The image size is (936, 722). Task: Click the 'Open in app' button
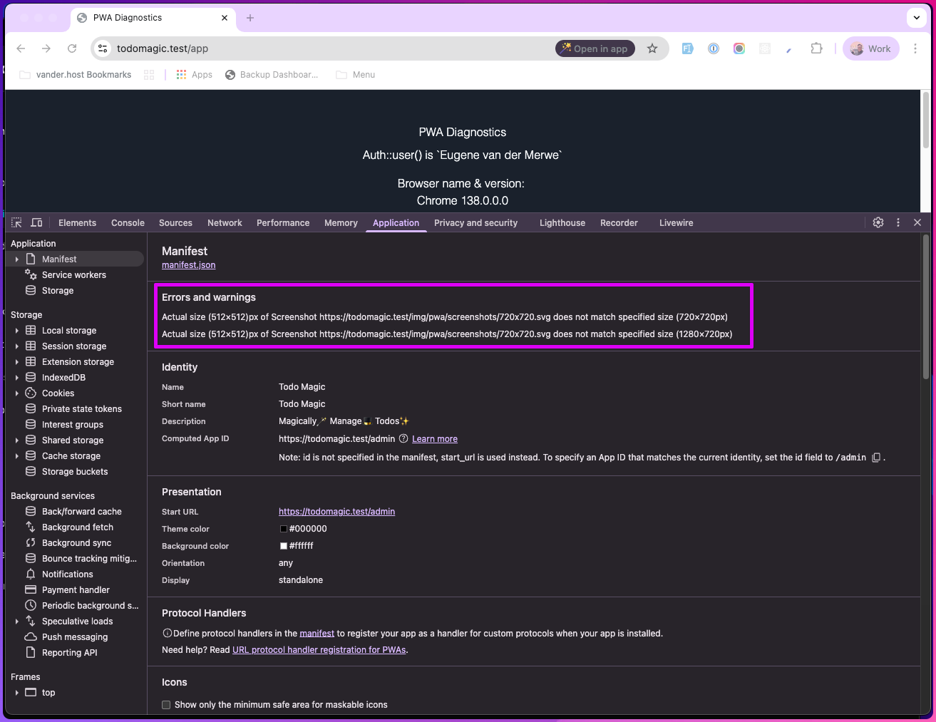coord(595,48)
